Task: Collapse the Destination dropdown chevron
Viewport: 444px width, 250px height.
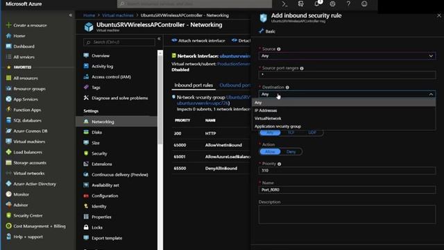Action: click(x=431, y=94)
